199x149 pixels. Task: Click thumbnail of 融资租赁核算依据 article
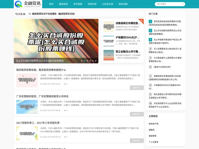27,80
